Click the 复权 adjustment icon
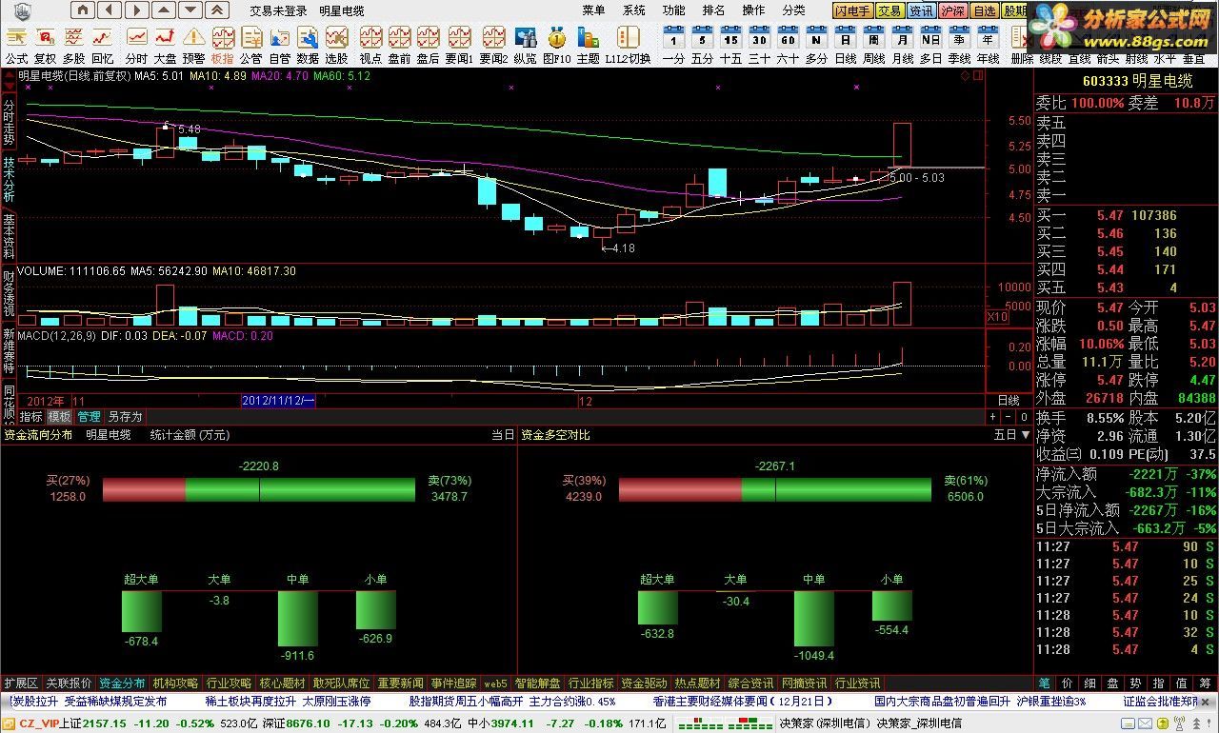Image resolution: width=1219 pixels, height=733 pixels. pyautogui.click(x=45, y=45)
